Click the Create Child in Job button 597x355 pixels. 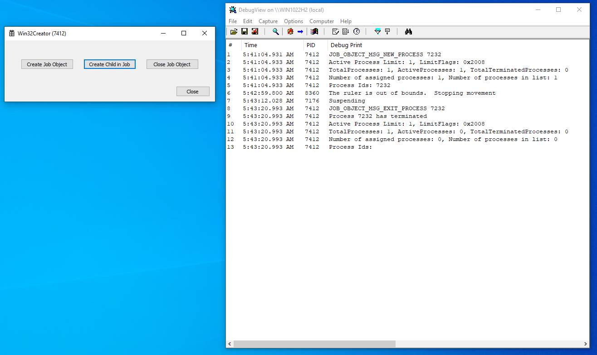click(x=110, y=64)
